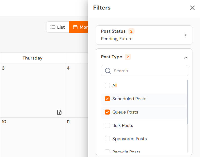Expand the Post Status filter chevron
Screen dimensions: 200x157
186,35
